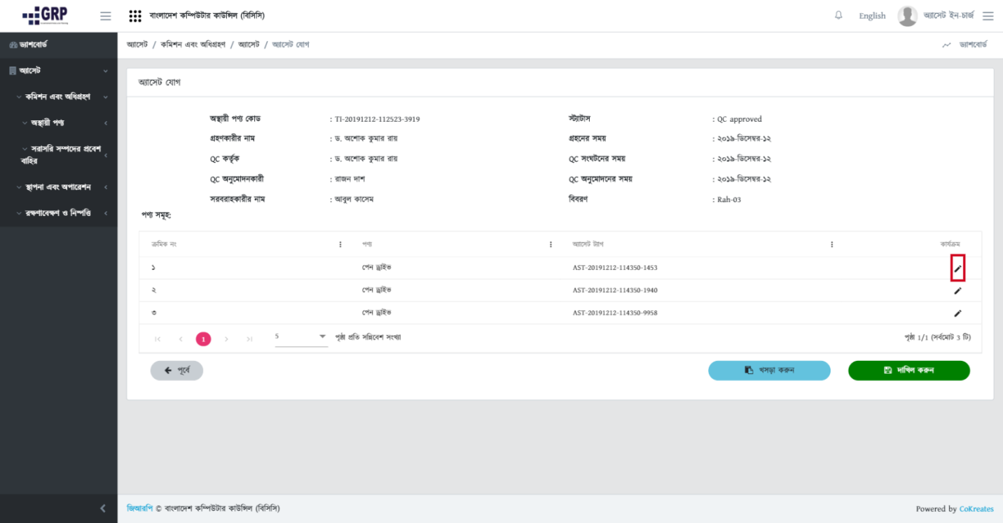The height and width of the screenshot is (523, 1003).
Task: Click the edit pencil for asset AST-20191212-114350-1940
Action: tap(957, 291)
